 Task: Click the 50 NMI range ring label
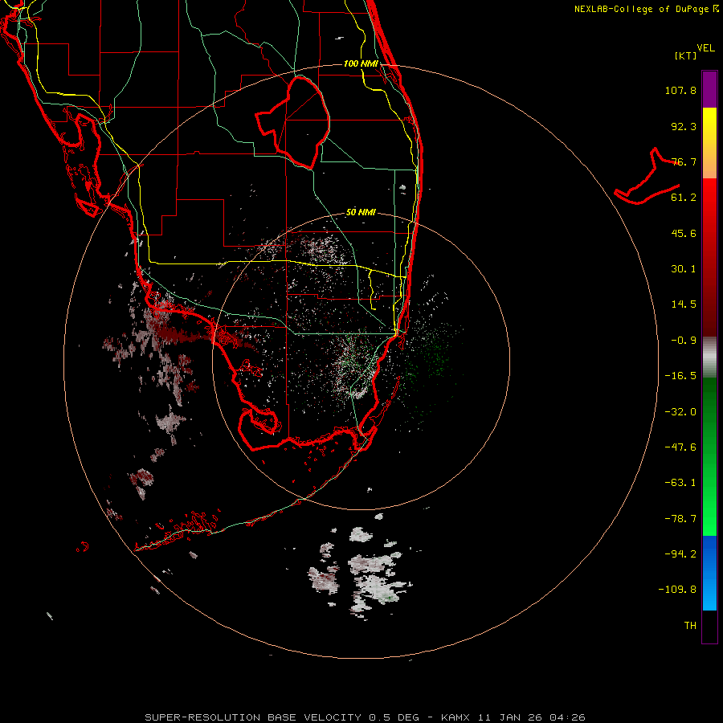pos(361,213)
